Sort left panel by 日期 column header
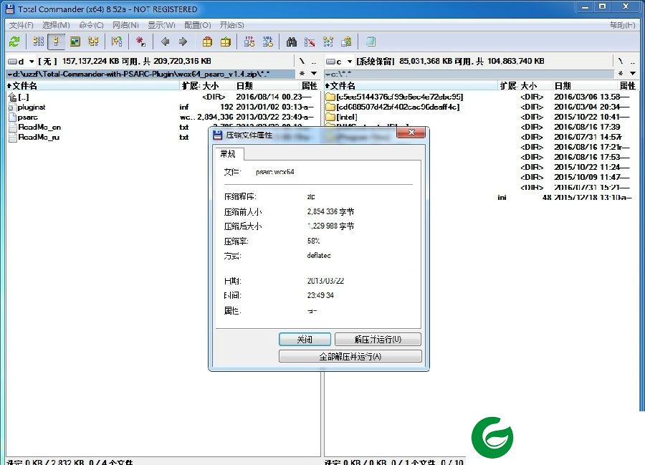645x465 pixels. coord(267,85)
